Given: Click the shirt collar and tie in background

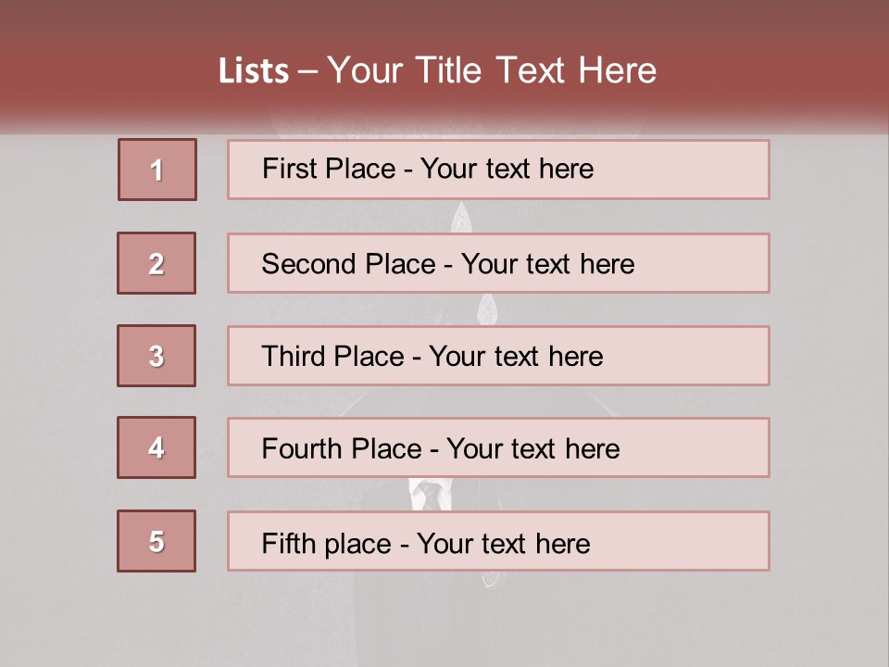Looking at the screenshot, I should pos(430,494).
